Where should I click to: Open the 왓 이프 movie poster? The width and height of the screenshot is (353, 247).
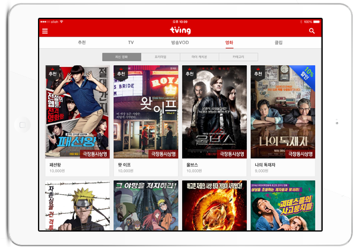[x=146, y=112]
